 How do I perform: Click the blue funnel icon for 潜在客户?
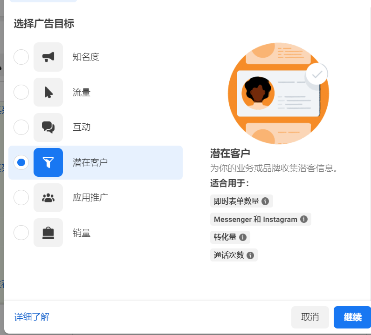pos(48,162)
